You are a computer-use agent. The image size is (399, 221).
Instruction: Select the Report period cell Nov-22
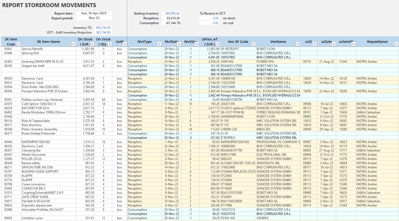(x=94, y=18)
